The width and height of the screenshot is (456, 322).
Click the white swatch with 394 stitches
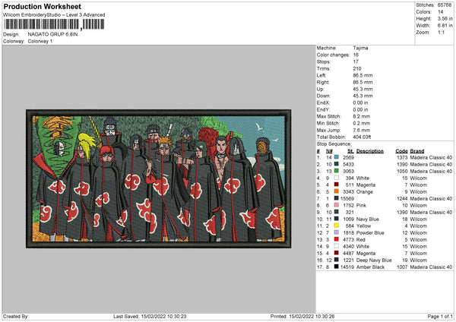(337, 178)
